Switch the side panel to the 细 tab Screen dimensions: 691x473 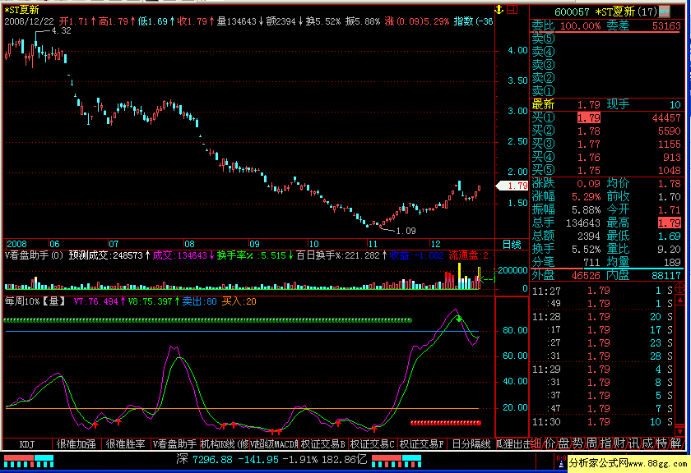click(x=536, y=443)
